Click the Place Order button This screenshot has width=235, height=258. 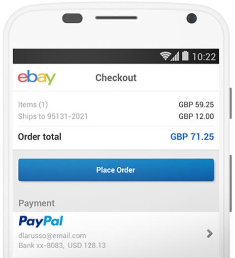[116, 170]
